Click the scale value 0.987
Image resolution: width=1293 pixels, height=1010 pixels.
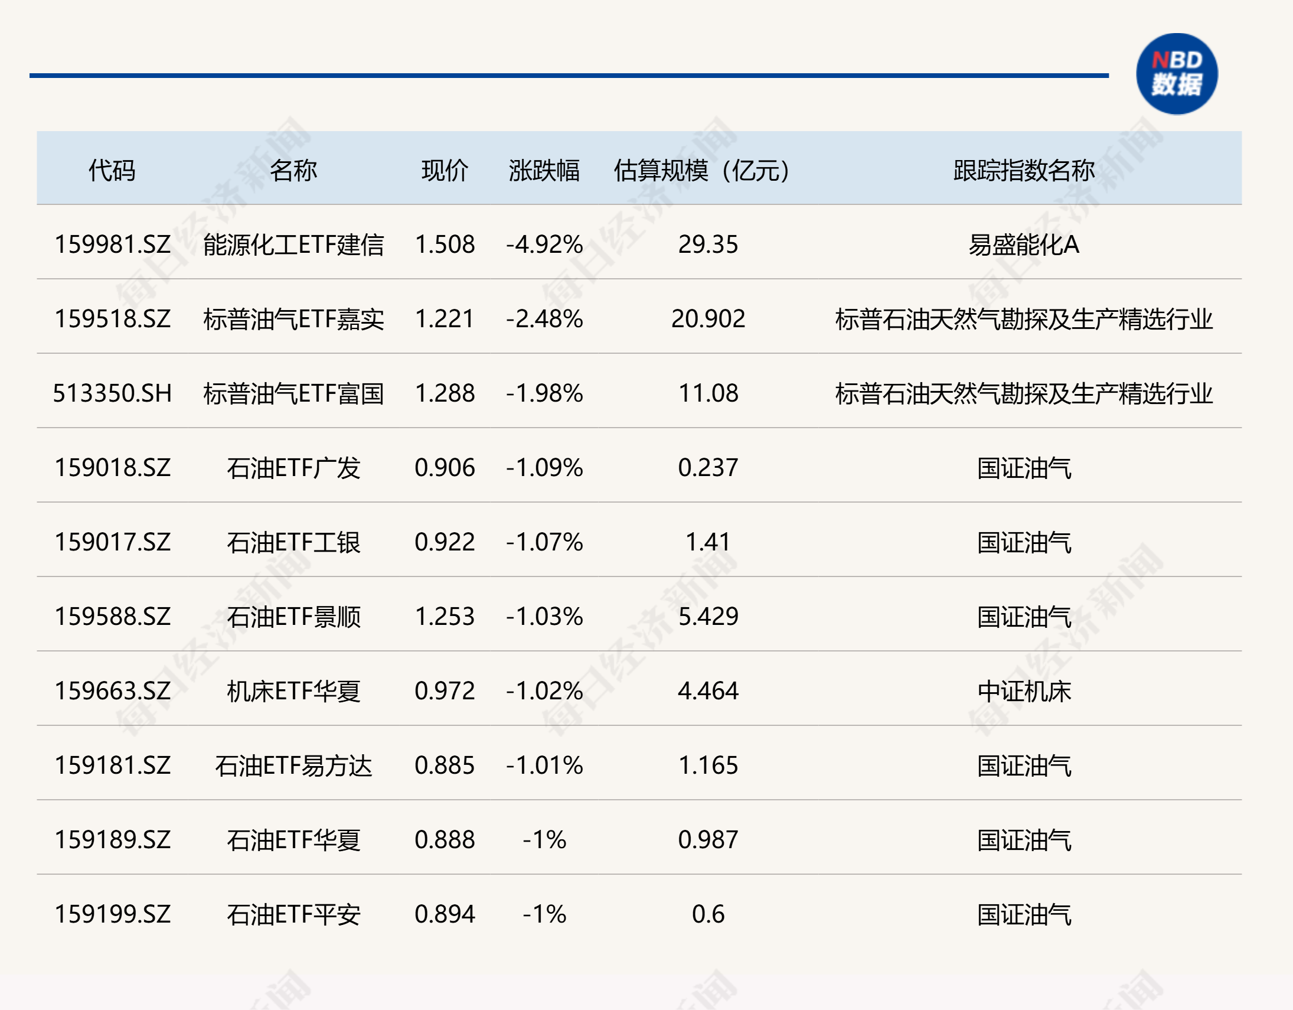click(708, 840)
